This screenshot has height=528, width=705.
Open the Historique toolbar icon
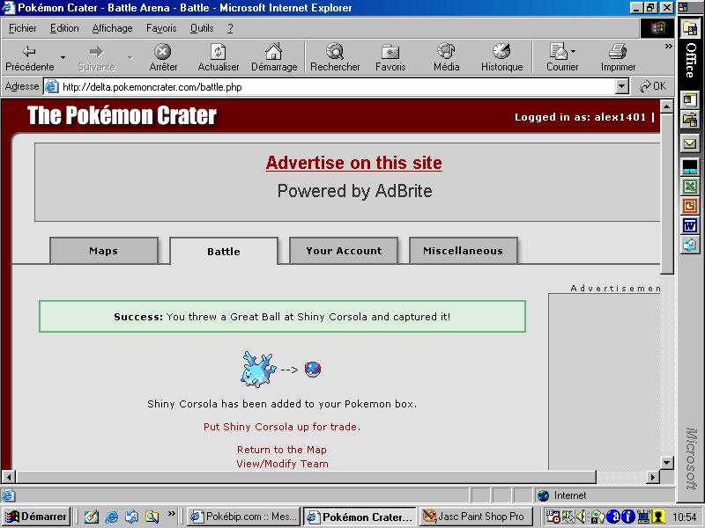(501, 52)
